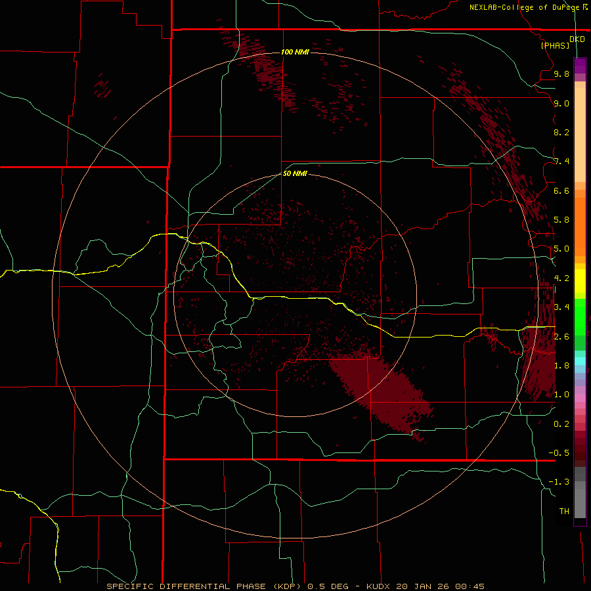Screen dimensions: 591x591
Task: Click the 0.2 value on the color scale
Action: (561, 424)
